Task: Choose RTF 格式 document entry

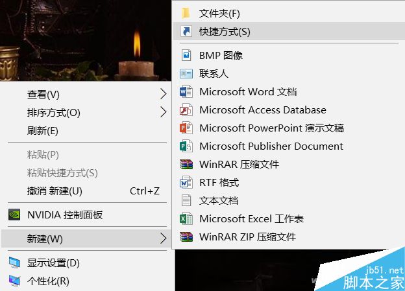Action: point(289,182)
